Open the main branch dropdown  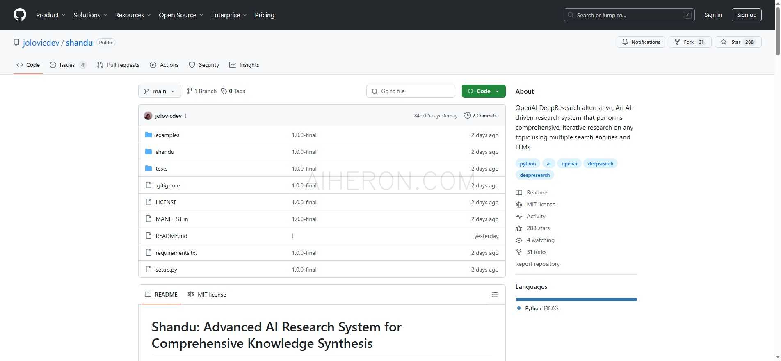point(160,91)
